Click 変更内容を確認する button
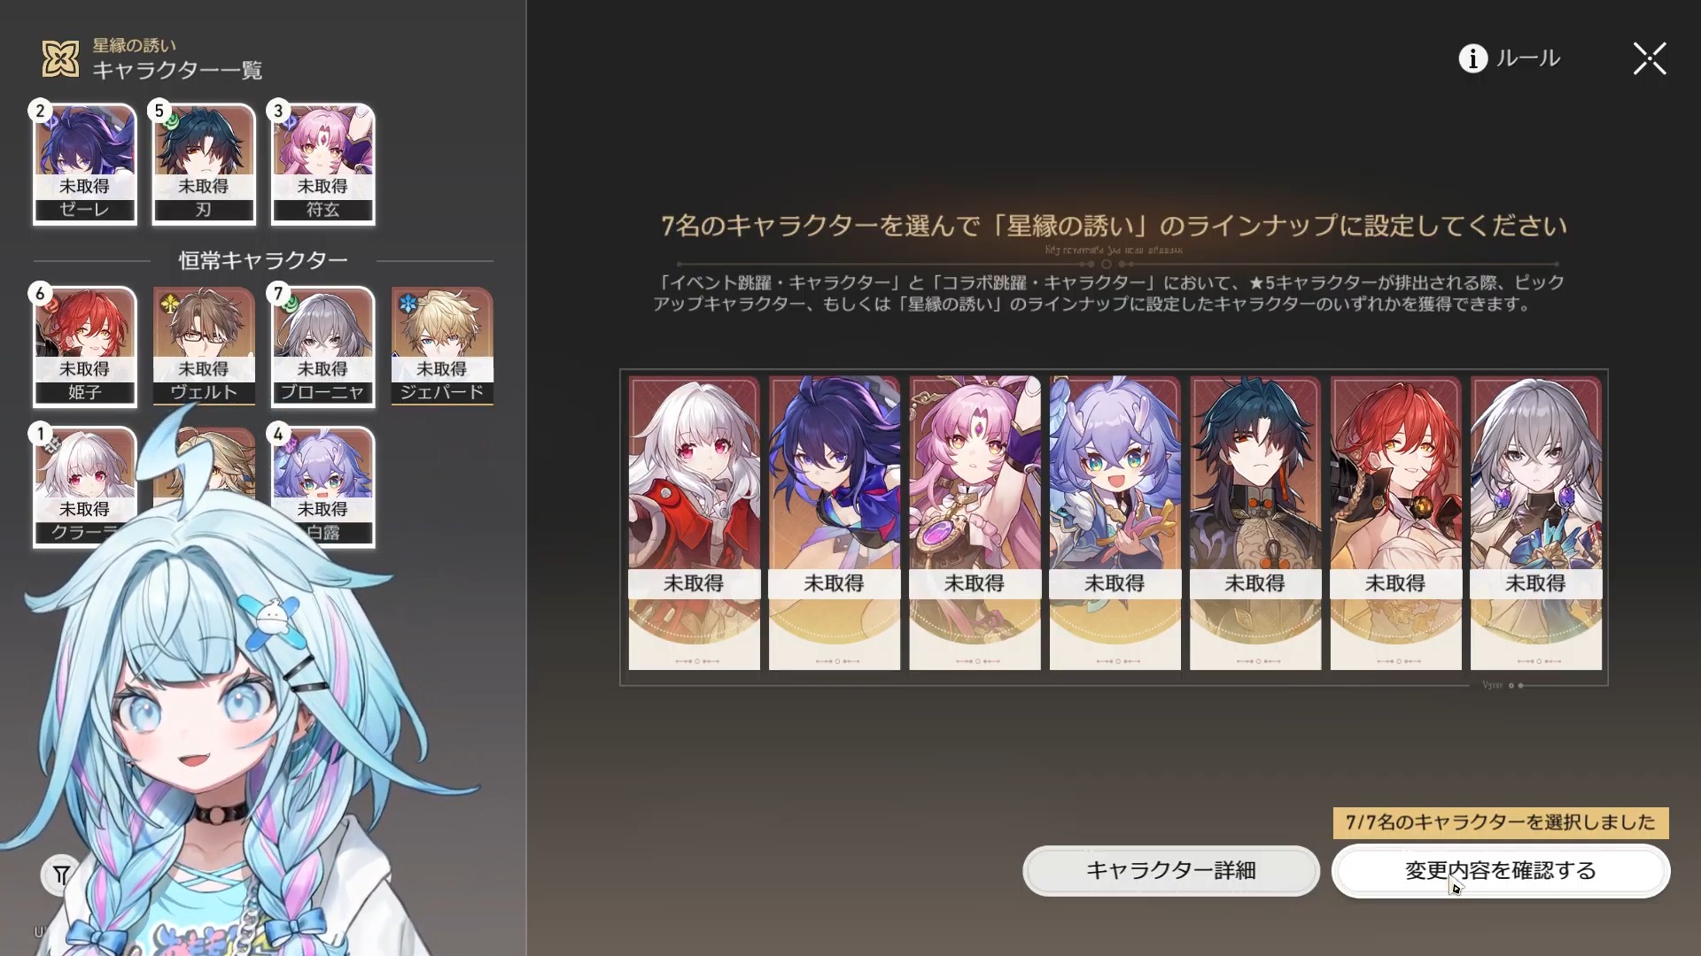The width and height of the screenshot is (1701, 956). (x=1501, y=871)
